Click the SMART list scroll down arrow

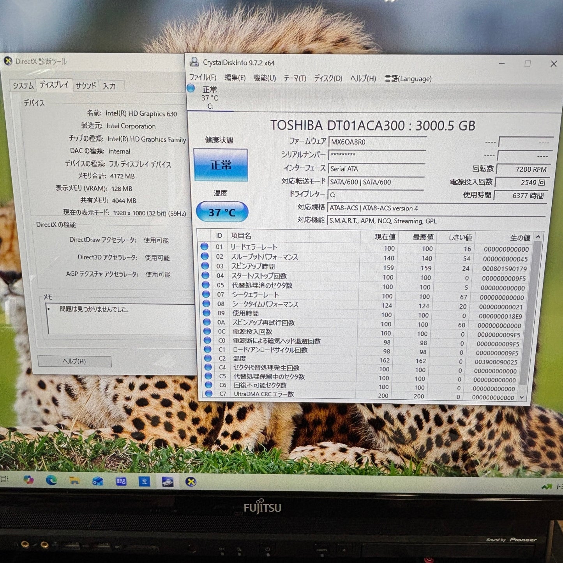[x=522, y=397]
